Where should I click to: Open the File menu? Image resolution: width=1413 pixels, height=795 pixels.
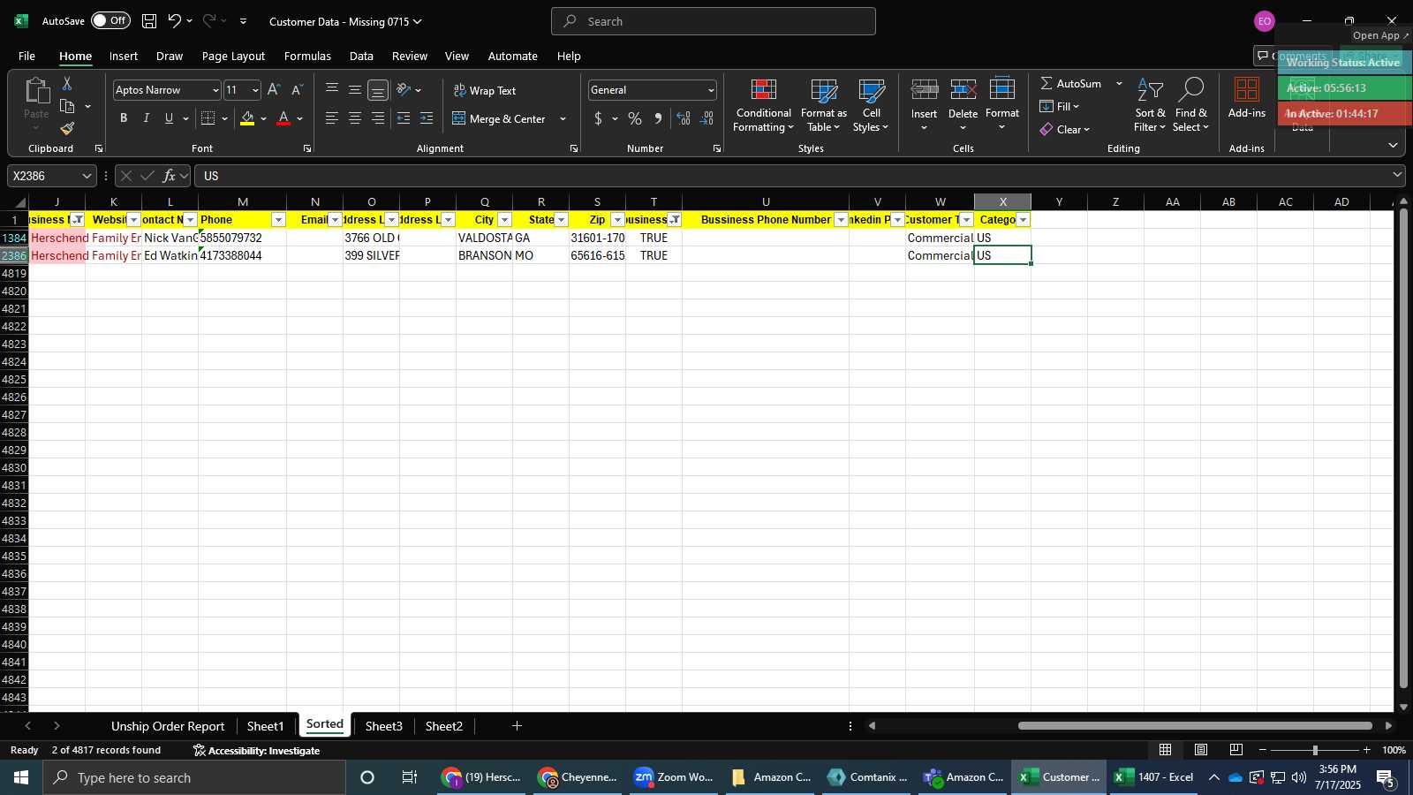(26, 56)
